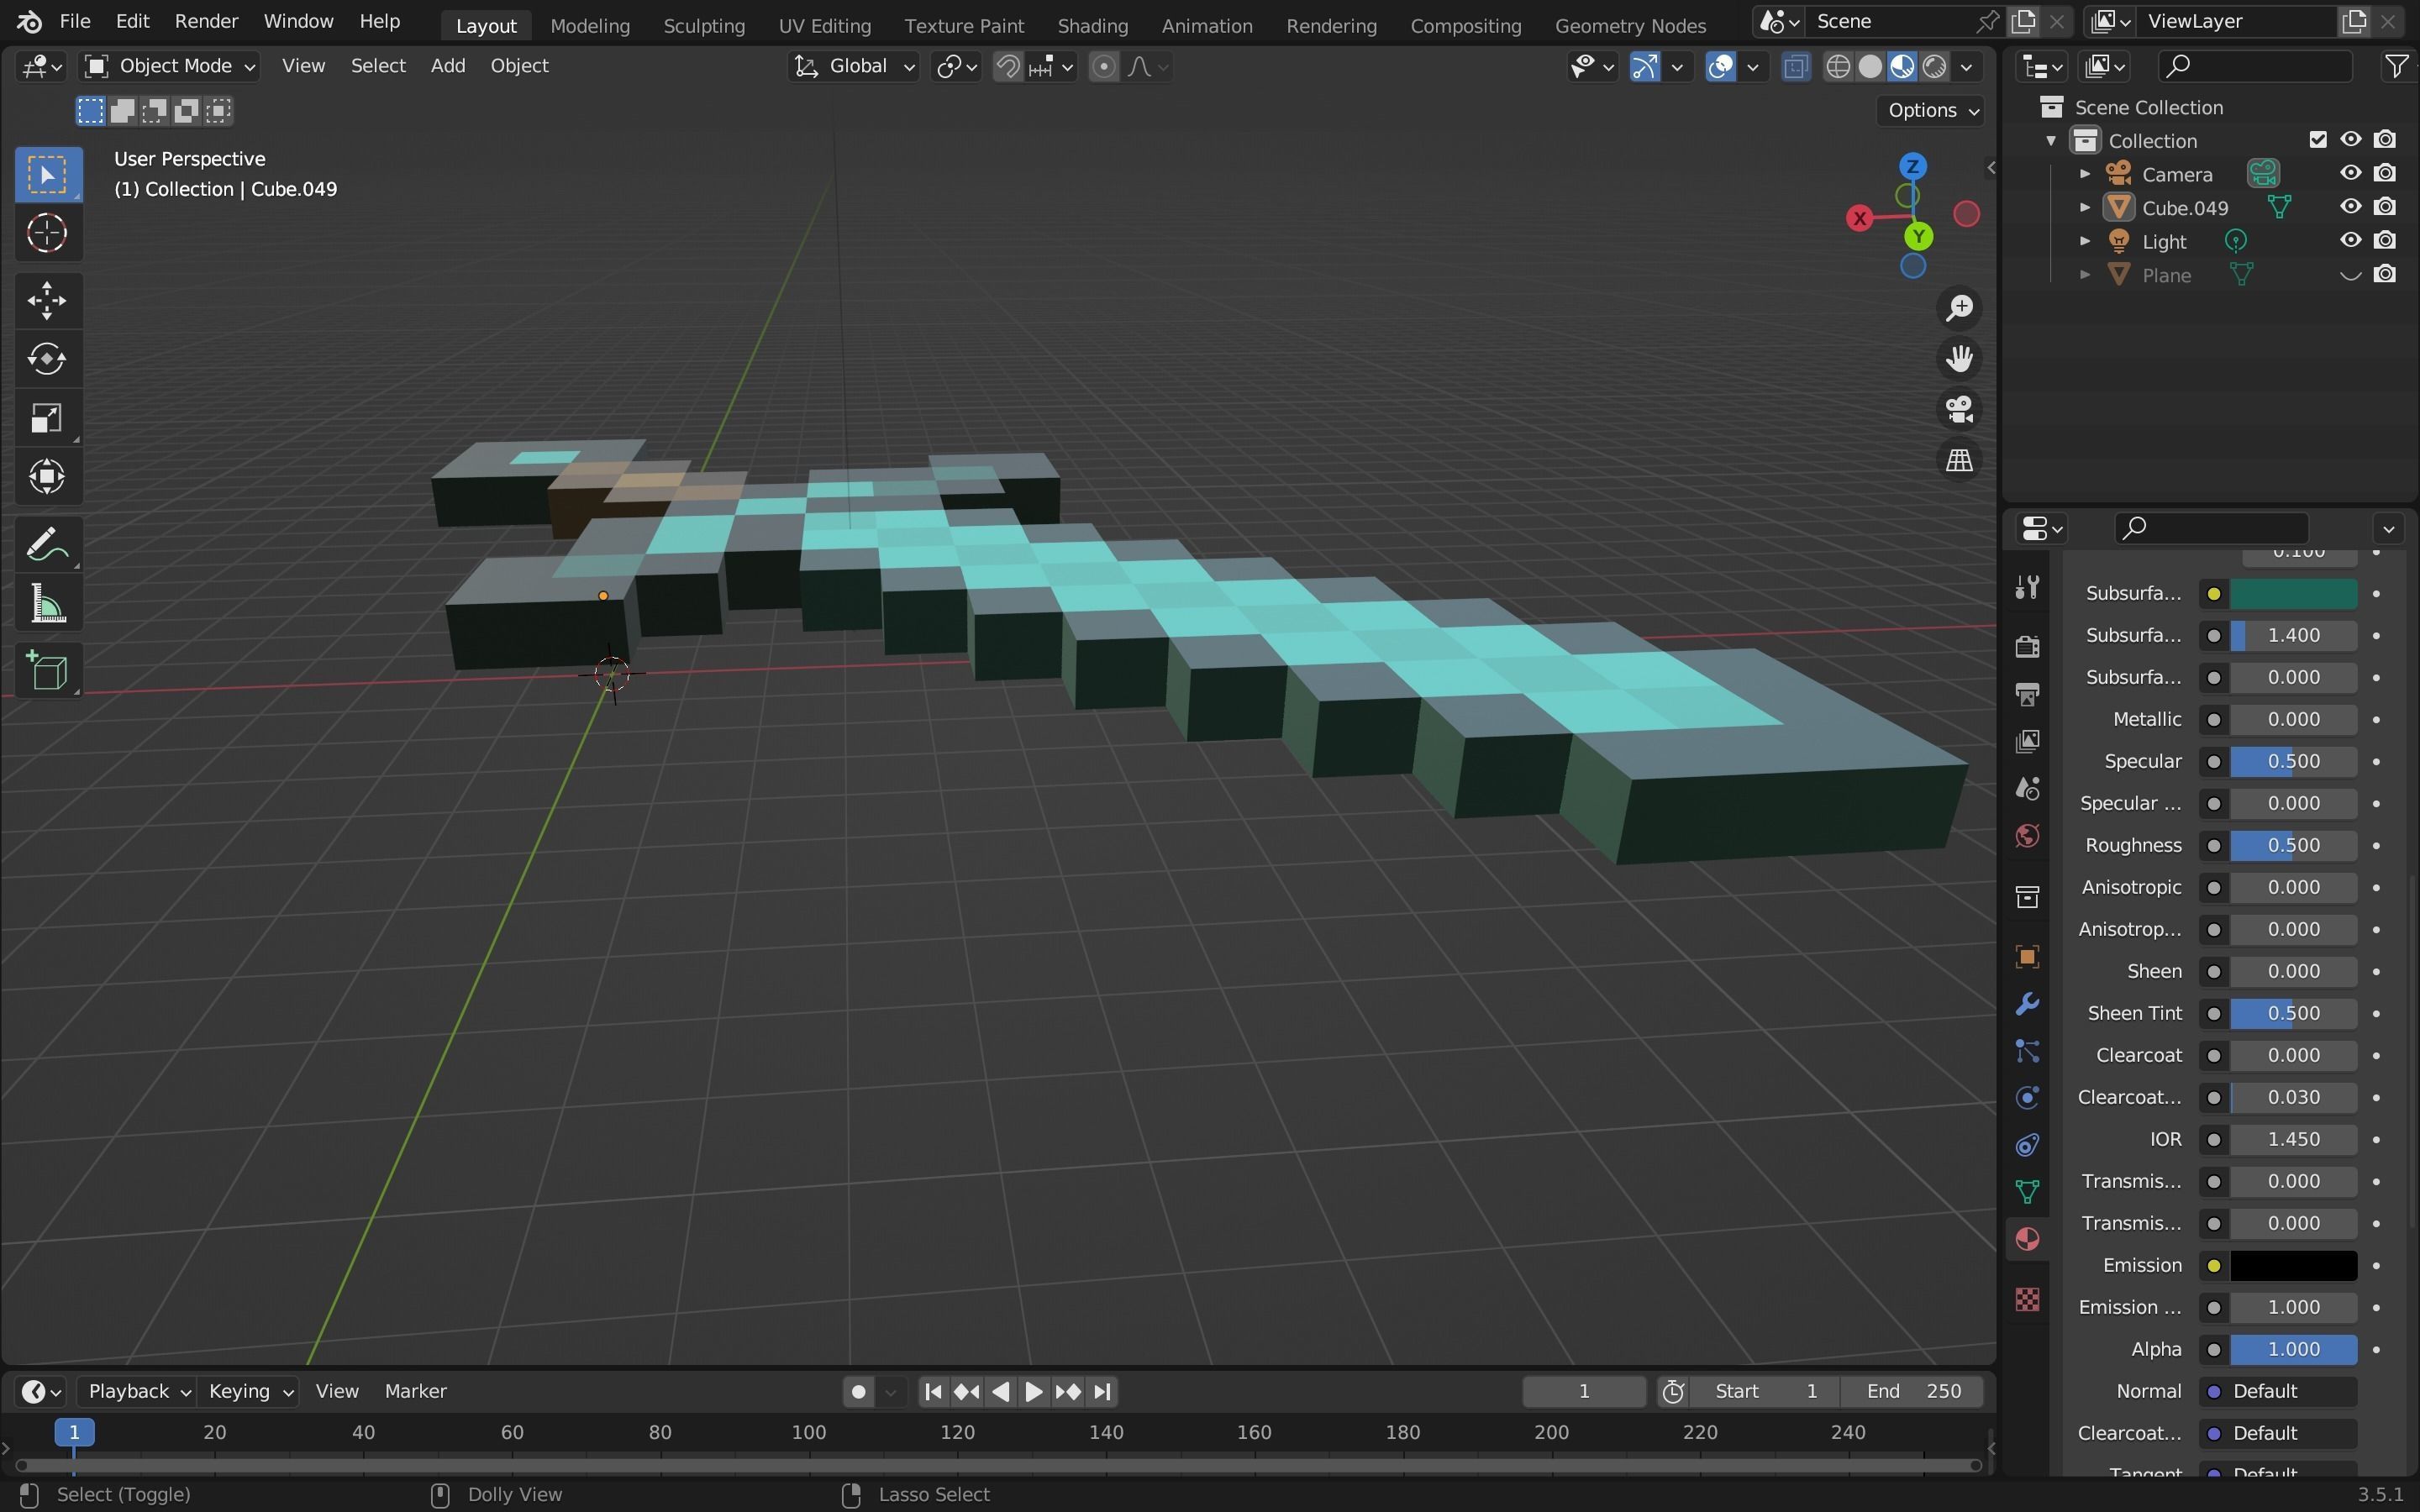
Task: Enable Toggle X-Ray in the viewport header
Action: pyautogui.click(x=1795, y=66)
